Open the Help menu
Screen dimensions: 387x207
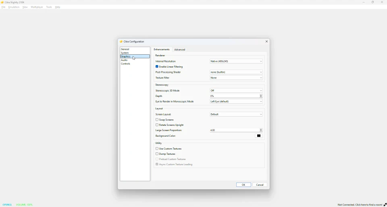coord(58,7)
